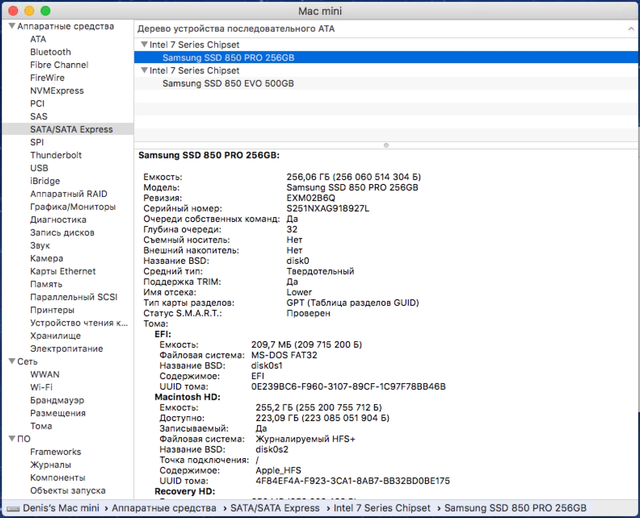Open WWAN under Сеть
Viewport: 640px width, 518px height.
(x=45, y=374)
